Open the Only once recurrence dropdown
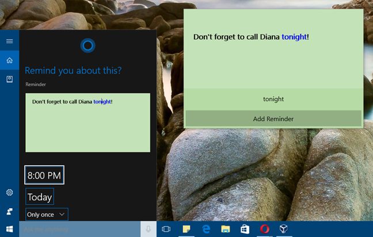This screenshot has height=237, width=373. coord(47,215)
